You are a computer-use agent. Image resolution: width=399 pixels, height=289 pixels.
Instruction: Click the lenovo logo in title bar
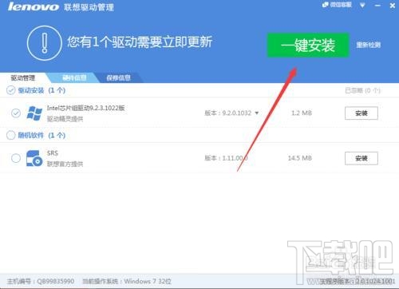click(33, 6)
